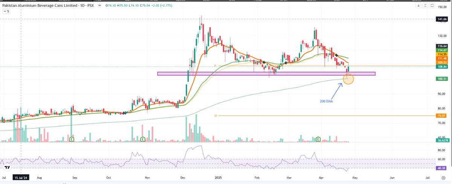Click the green 114.67 indicator value label
The image size is (452, 184).
[x=442, y=50]
